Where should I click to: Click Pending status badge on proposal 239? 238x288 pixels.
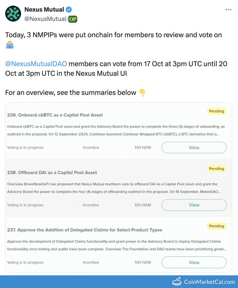216,111
